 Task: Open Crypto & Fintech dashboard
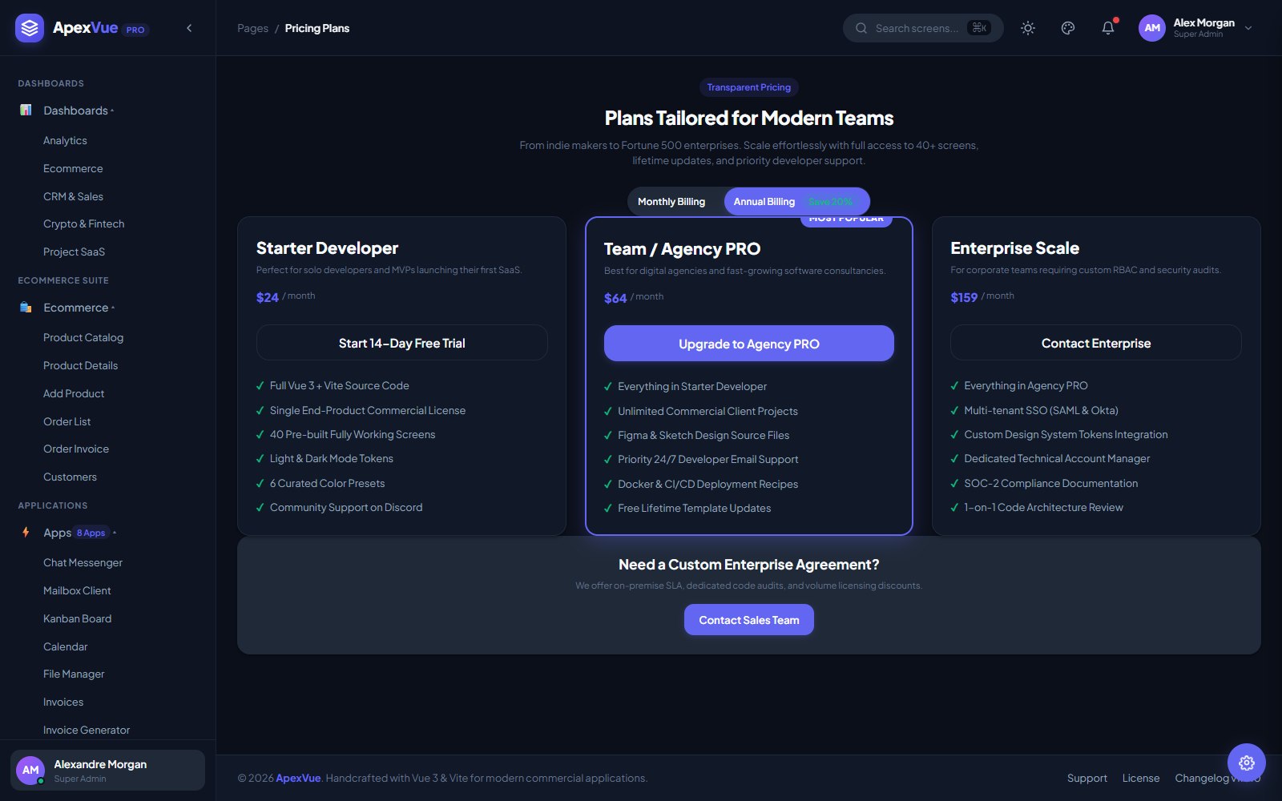pyautogui.click(x=83, y=223)
